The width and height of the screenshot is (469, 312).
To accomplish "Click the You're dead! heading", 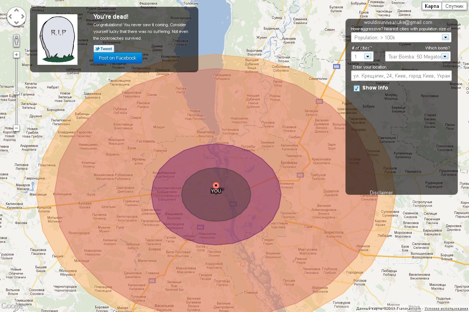I will point(111,17).
